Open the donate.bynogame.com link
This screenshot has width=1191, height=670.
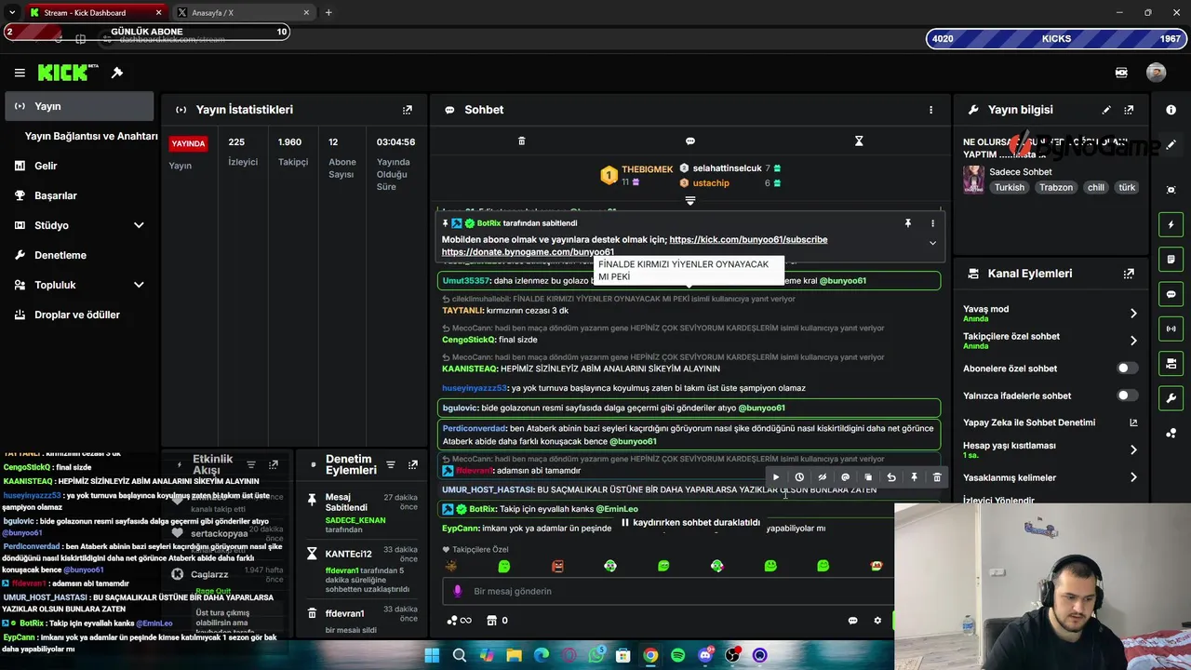pos(528,252)
